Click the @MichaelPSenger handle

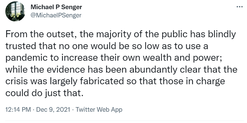[x=56, y=15]
